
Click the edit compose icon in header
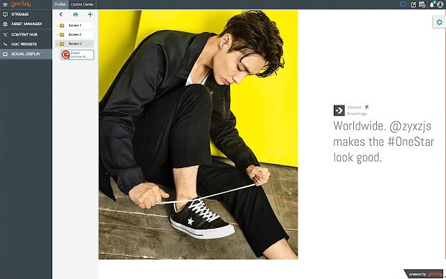click(413, 5)
